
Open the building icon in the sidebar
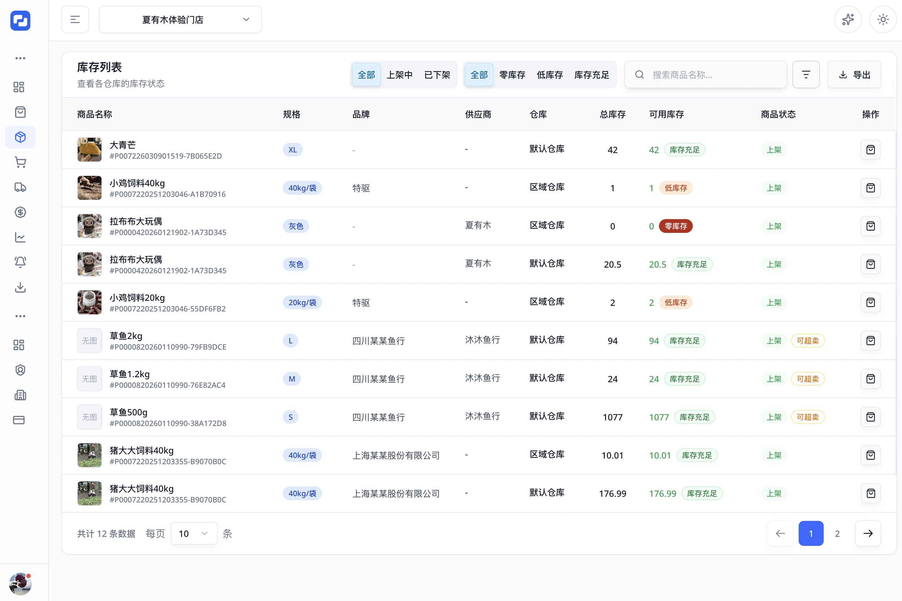click(x=20, y=395)
